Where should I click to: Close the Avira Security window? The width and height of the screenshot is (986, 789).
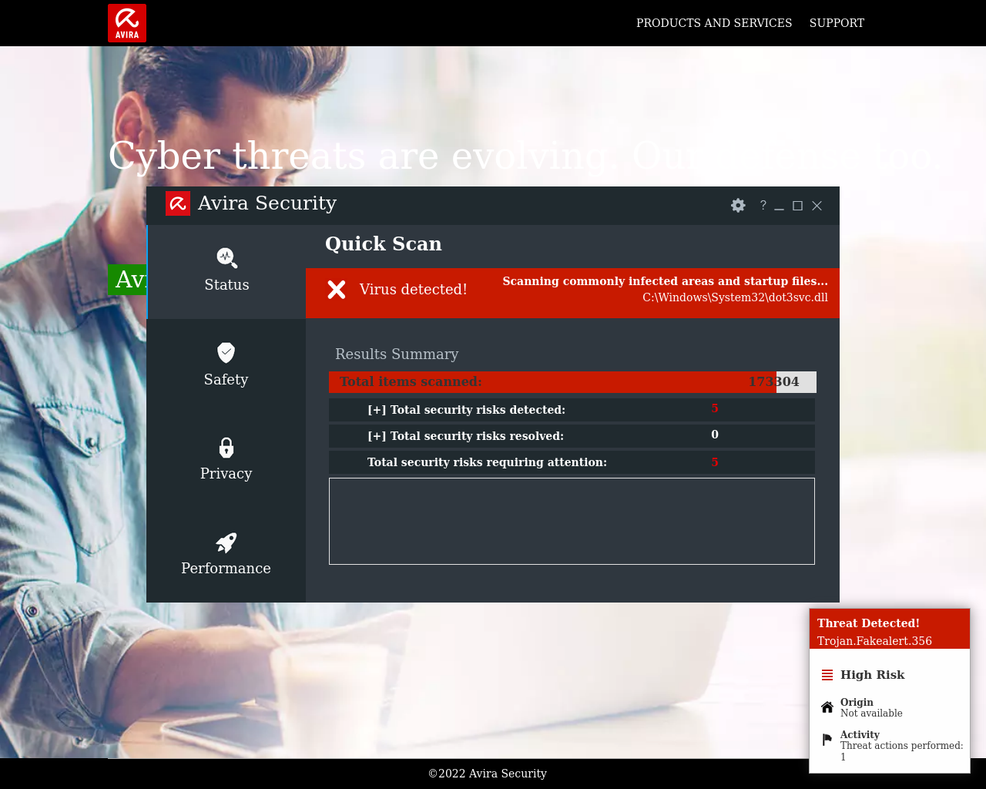(x=817, y=206)
